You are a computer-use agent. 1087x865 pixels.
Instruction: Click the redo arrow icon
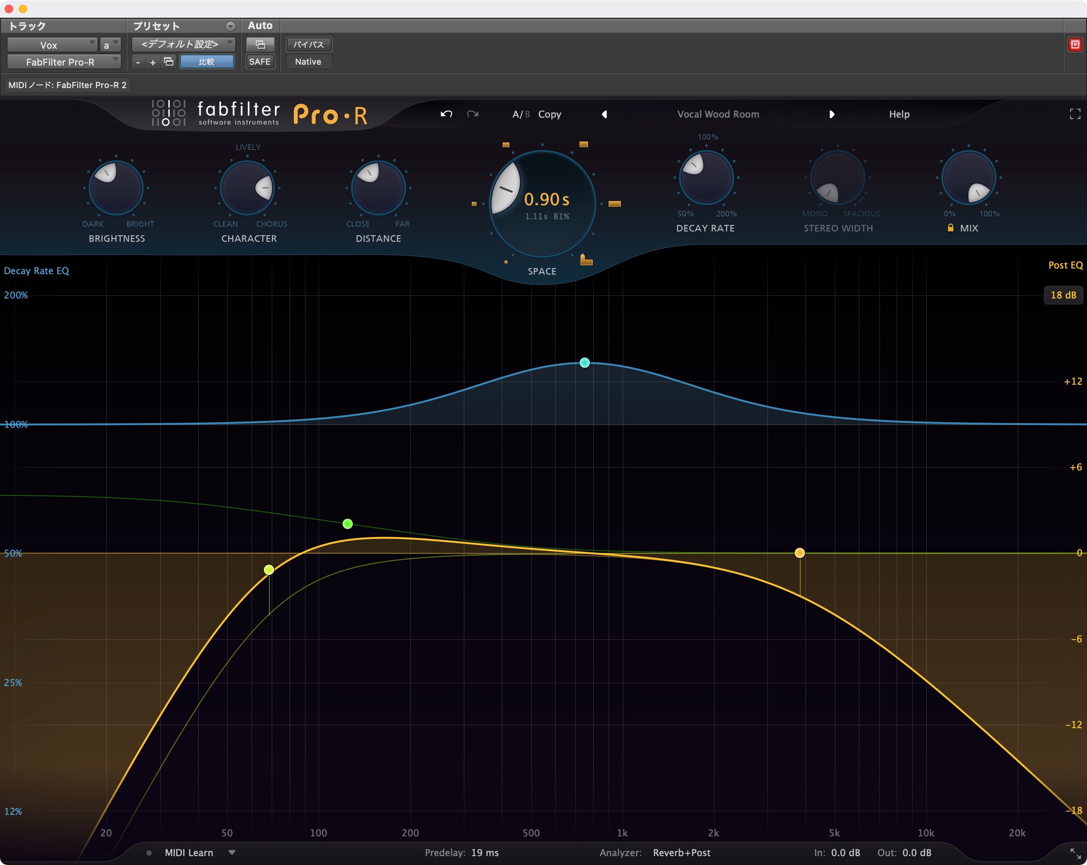point(472,114)
